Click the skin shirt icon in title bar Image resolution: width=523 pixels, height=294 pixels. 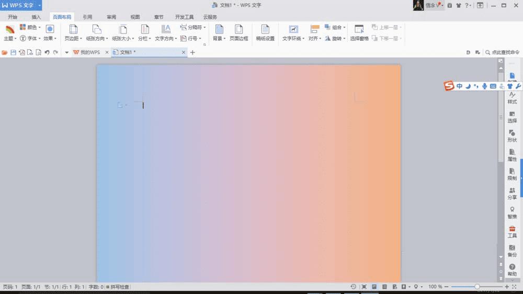[x=459, y=5]
